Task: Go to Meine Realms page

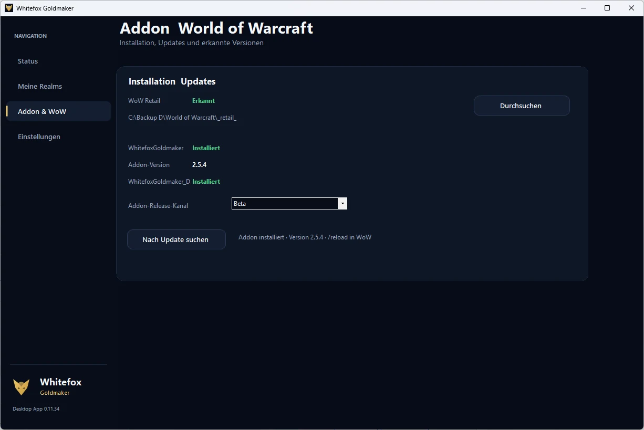Action: coord(59,86)
